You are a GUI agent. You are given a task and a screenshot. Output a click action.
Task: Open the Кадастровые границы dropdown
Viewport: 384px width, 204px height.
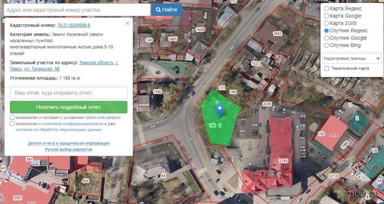352,58
